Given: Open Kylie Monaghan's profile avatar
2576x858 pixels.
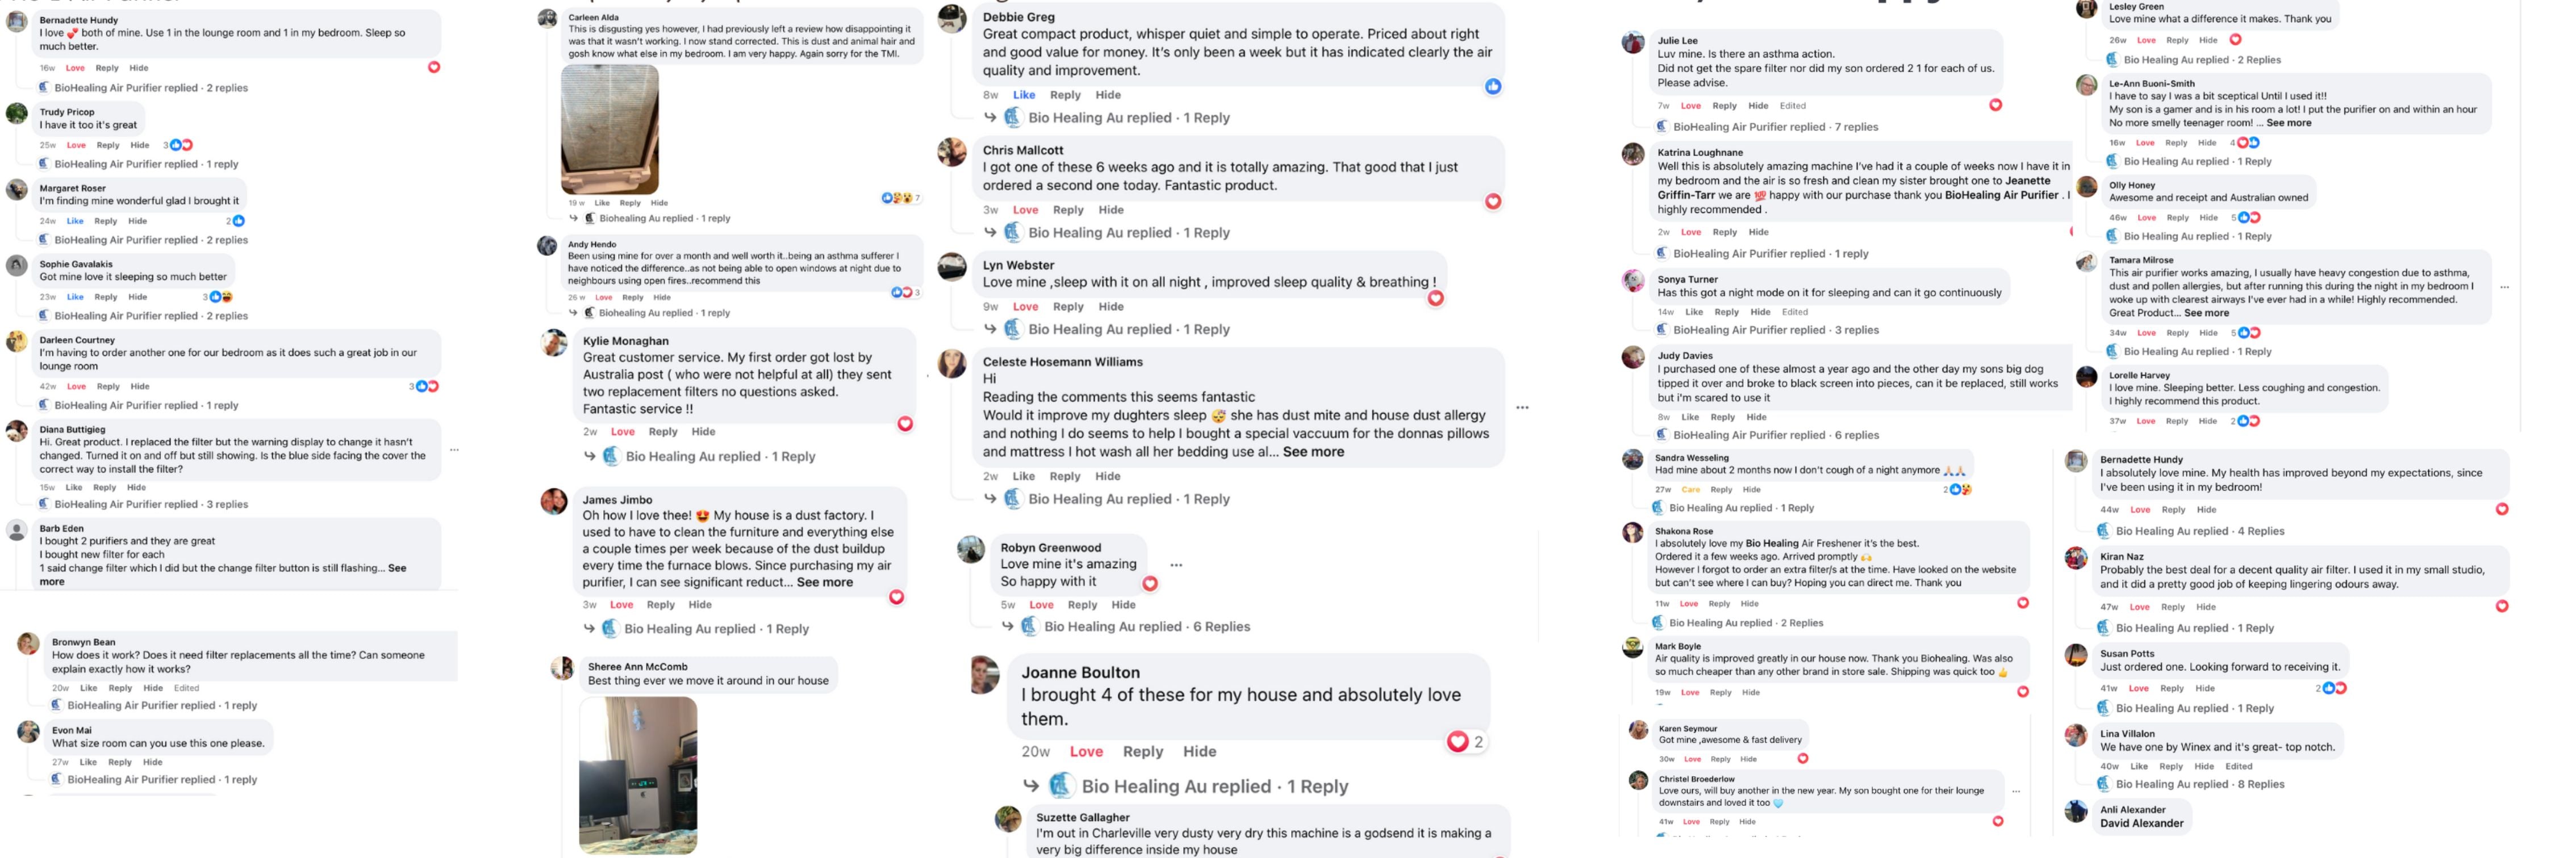Looking at the screenshot, I should (554, 344).
